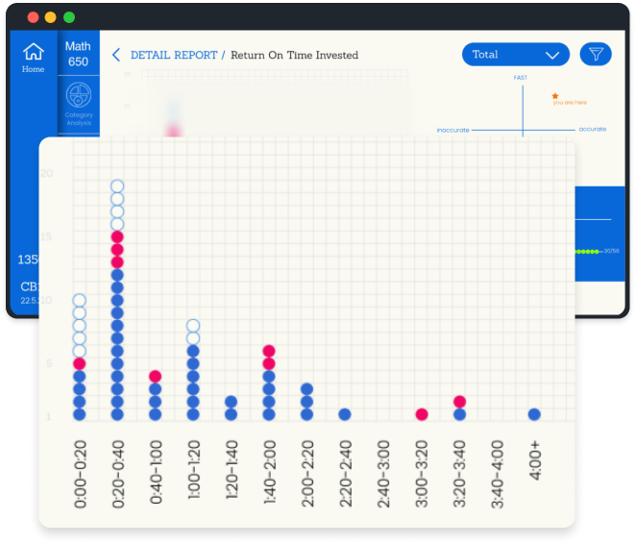Click the 'accurate' axis label
Viewport: 636px width, 545px height.
592,129
